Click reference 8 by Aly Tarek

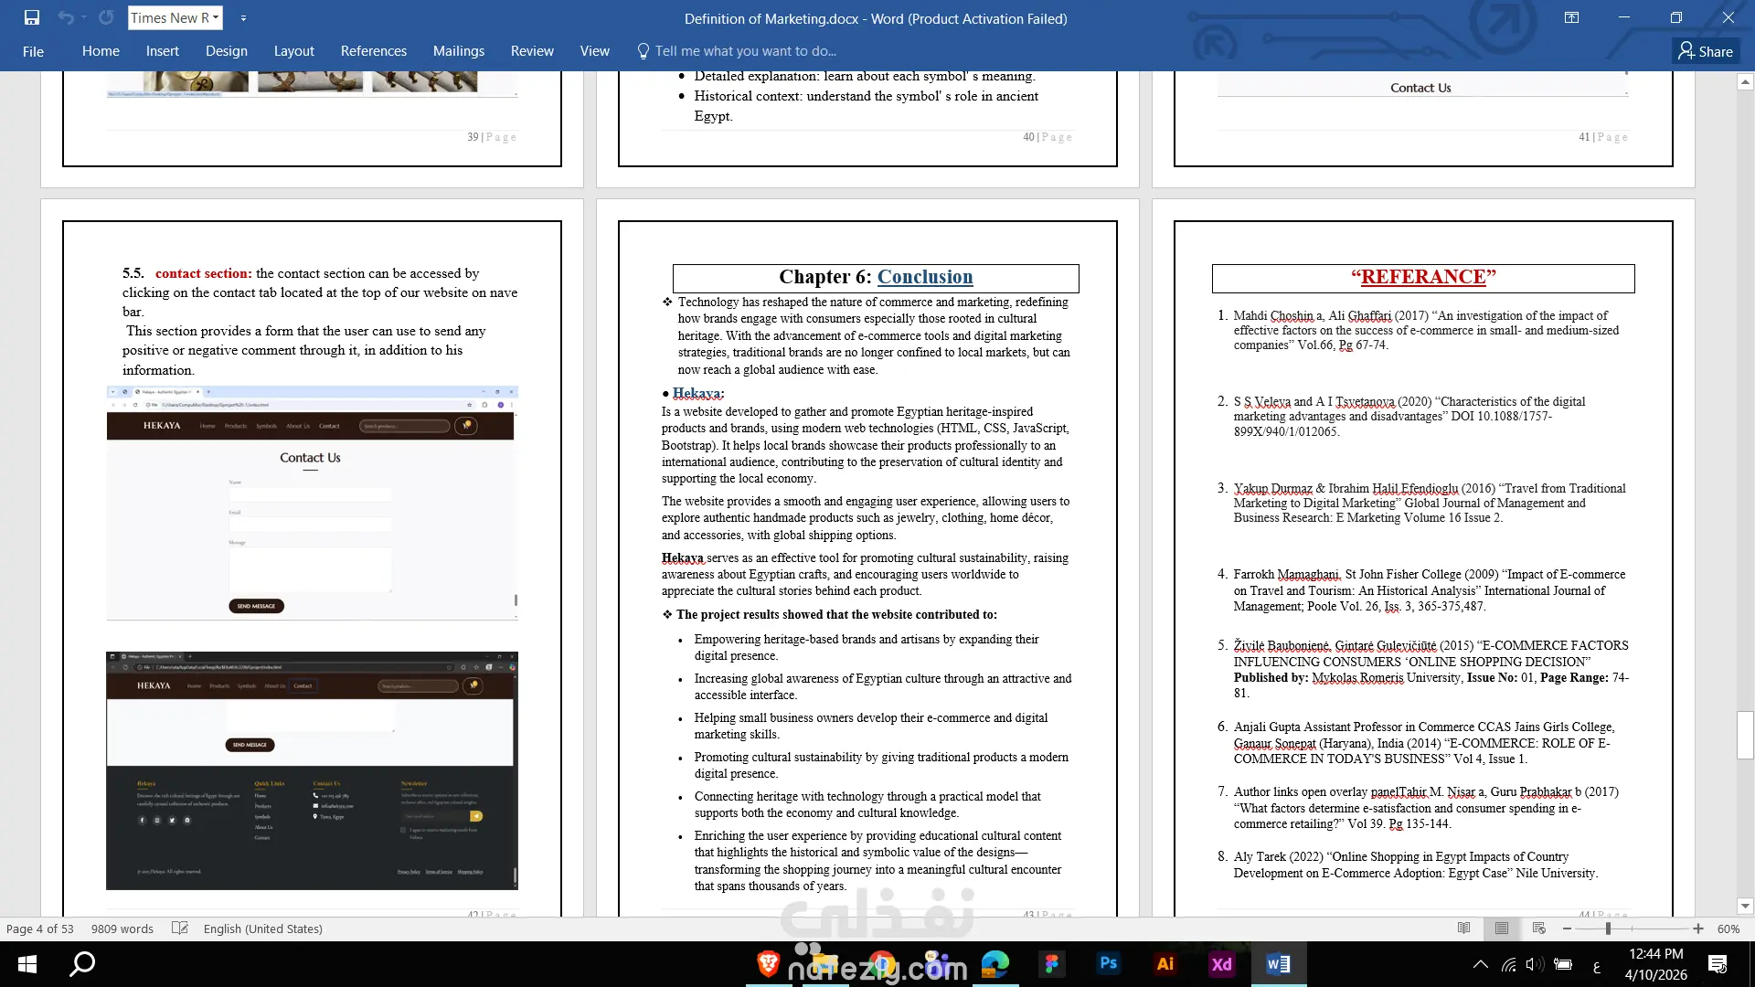tap(1409, 865)
